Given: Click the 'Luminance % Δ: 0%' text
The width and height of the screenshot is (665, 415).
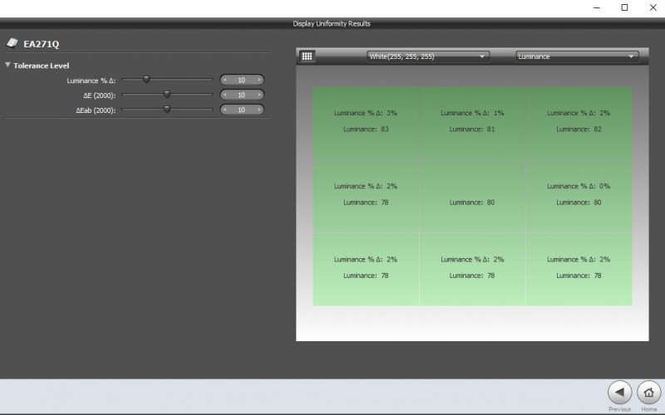Looking at the screenshot, I should 579,186.
